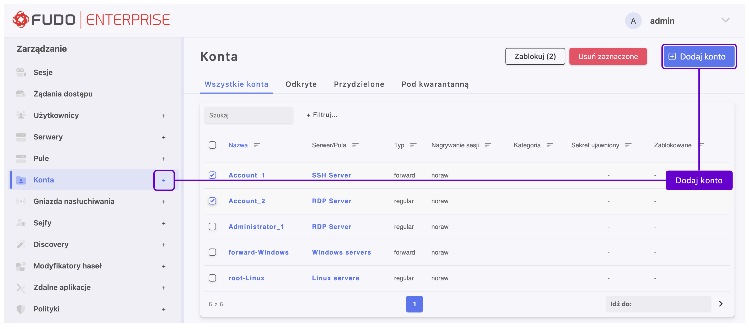Sort by Serwer/Pula column sort icon
This screenshot has width=749, height=329.
355,145
